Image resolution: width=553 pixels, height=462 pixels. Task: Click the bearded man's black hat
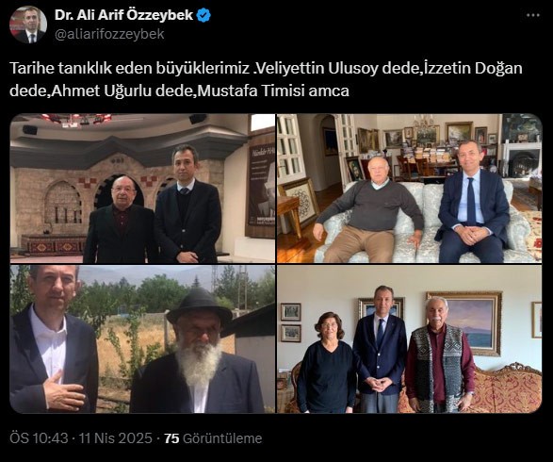199,306
